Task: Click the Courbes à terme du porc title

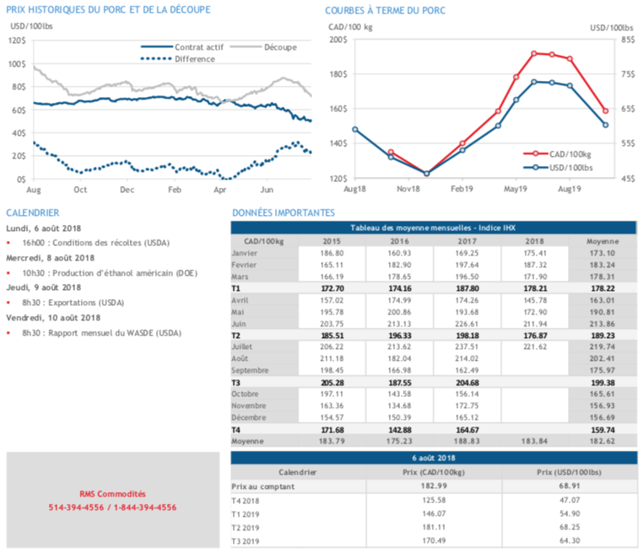Action: click(x=385, y=10)
